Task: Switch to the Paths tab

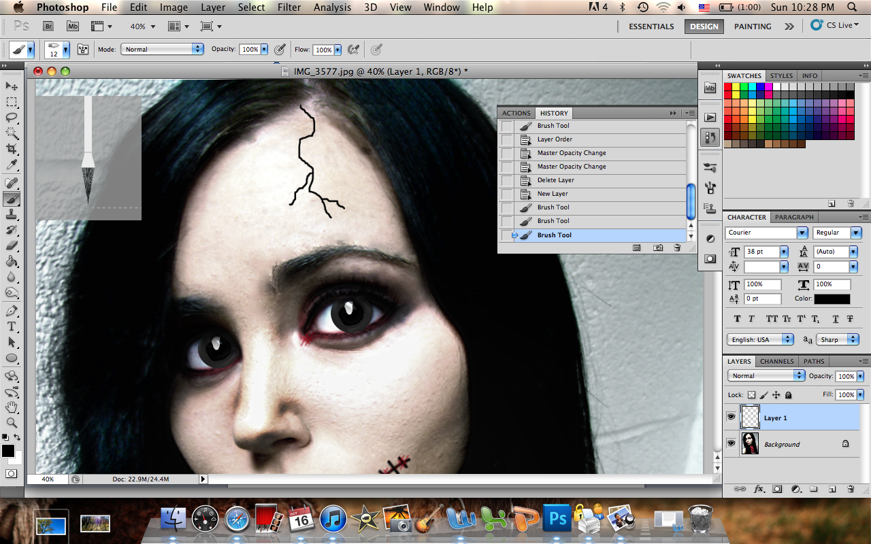Action: pyautogui.click(x=813, y=361)
